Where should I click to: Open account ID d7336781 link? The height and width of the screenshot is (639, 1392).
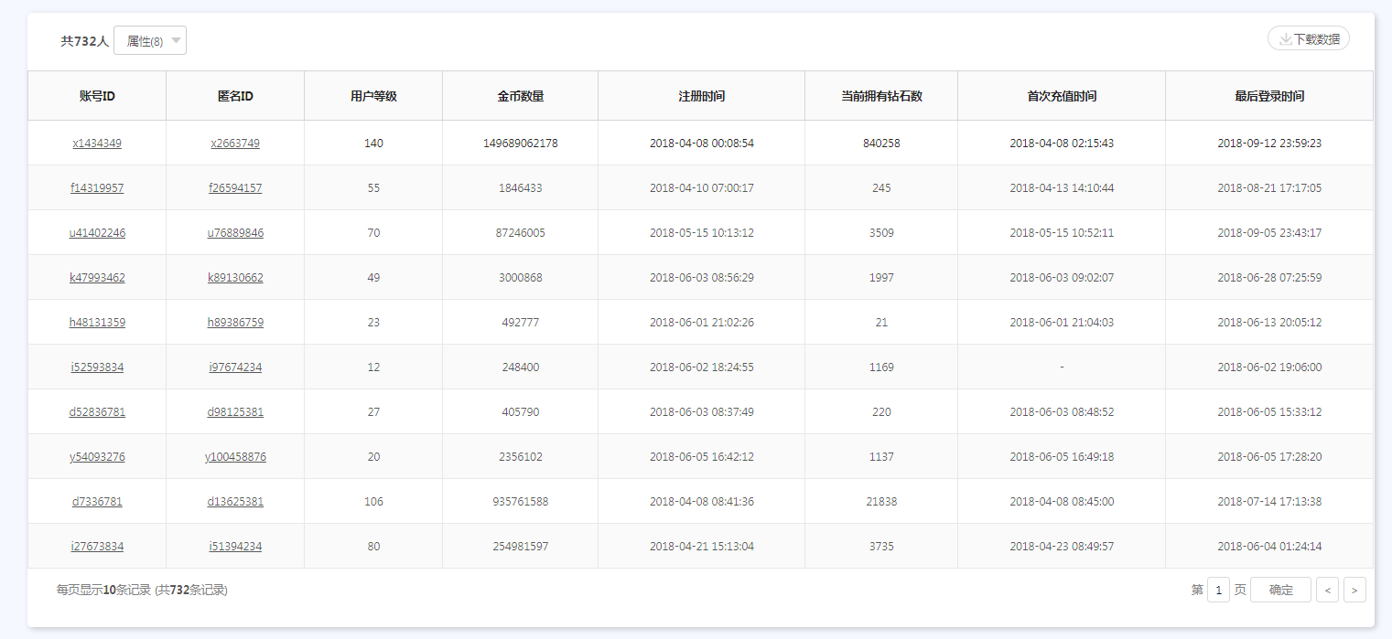point(97,502)
